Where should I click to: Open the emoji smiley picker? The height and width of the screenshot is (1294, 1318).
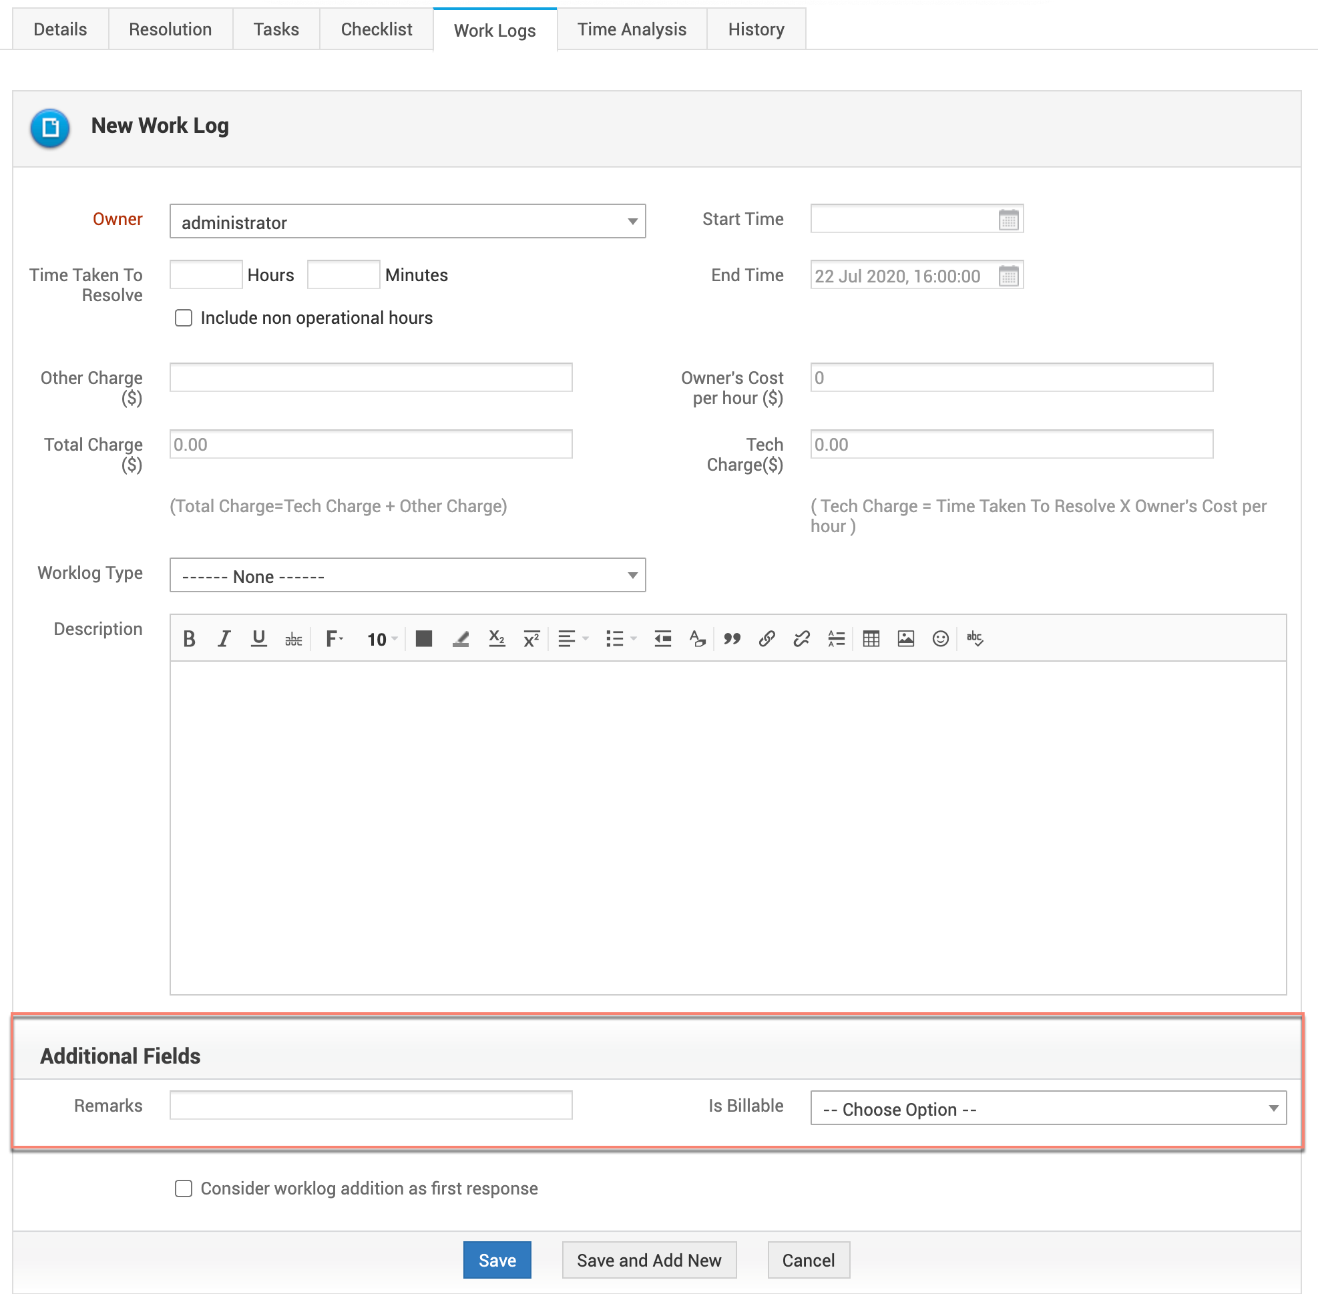940,639
